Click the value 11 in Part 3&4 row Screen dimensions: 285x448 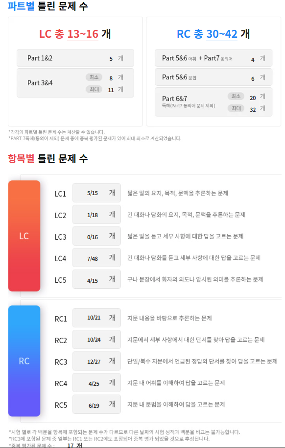111,90
